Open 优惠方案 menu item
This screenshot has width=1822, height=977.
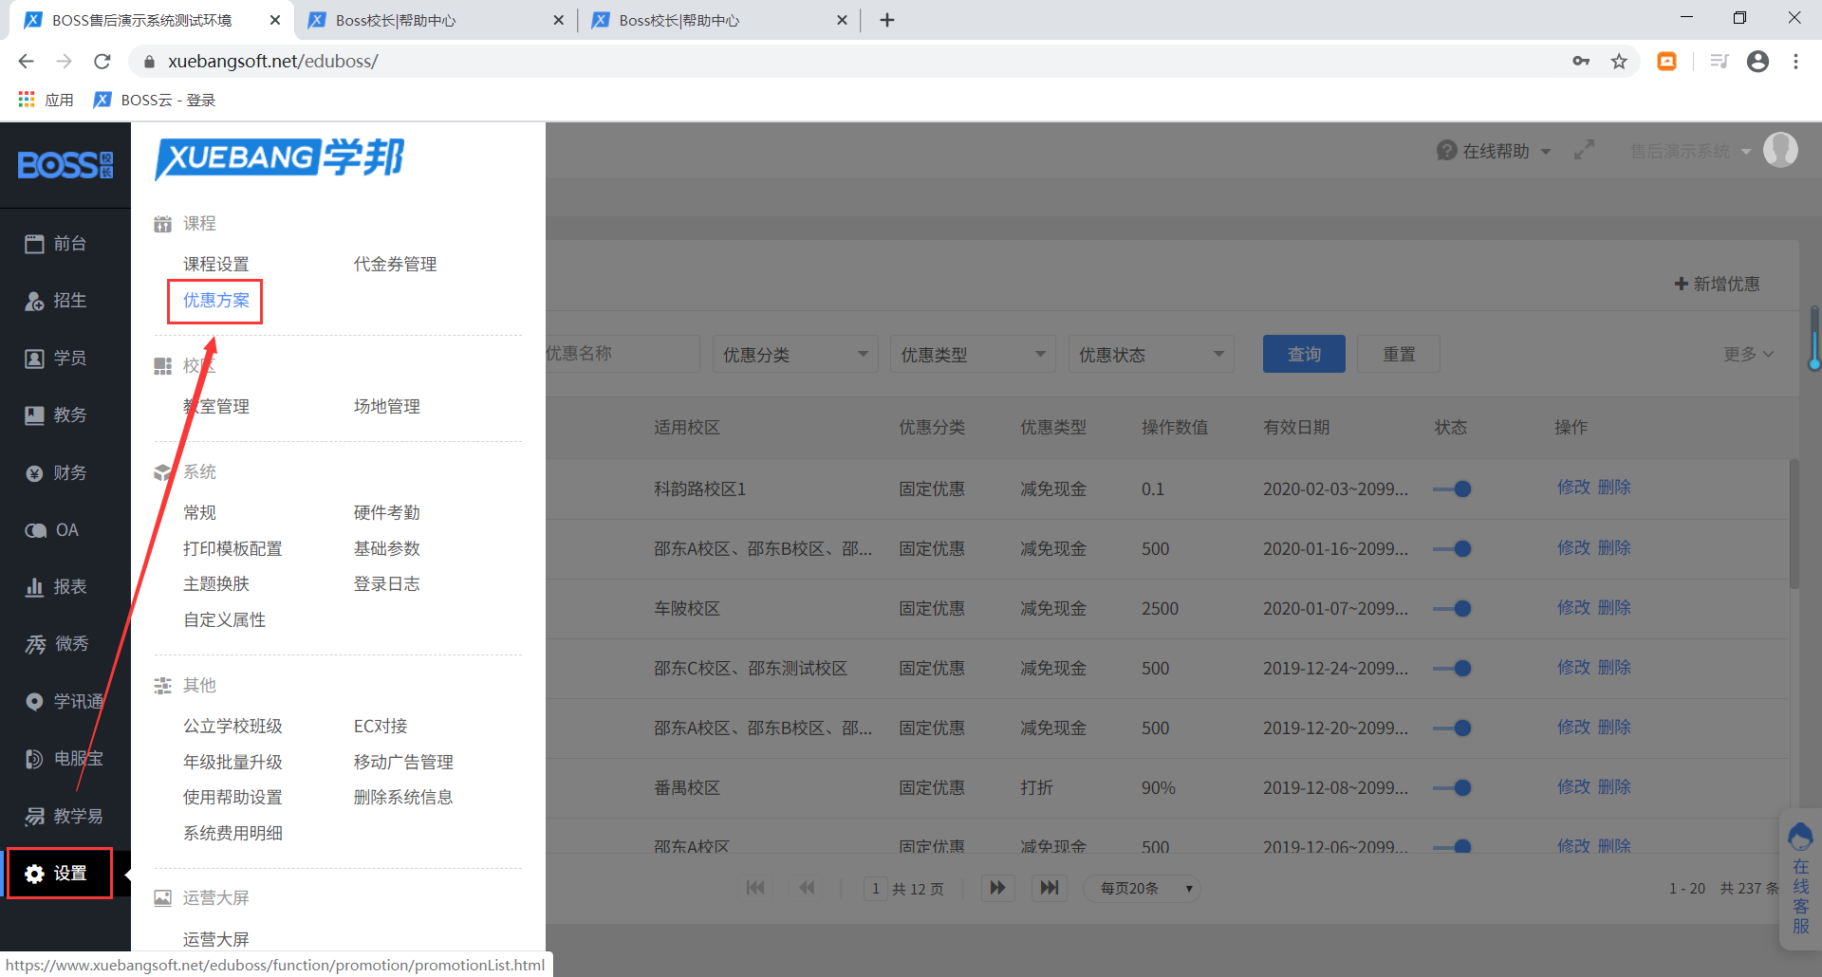pos(216,301)
